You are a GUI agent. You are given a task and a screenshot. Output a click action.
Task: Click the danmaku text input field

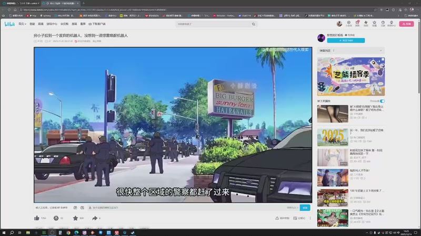pyautogui.click(x=188, y=208)
